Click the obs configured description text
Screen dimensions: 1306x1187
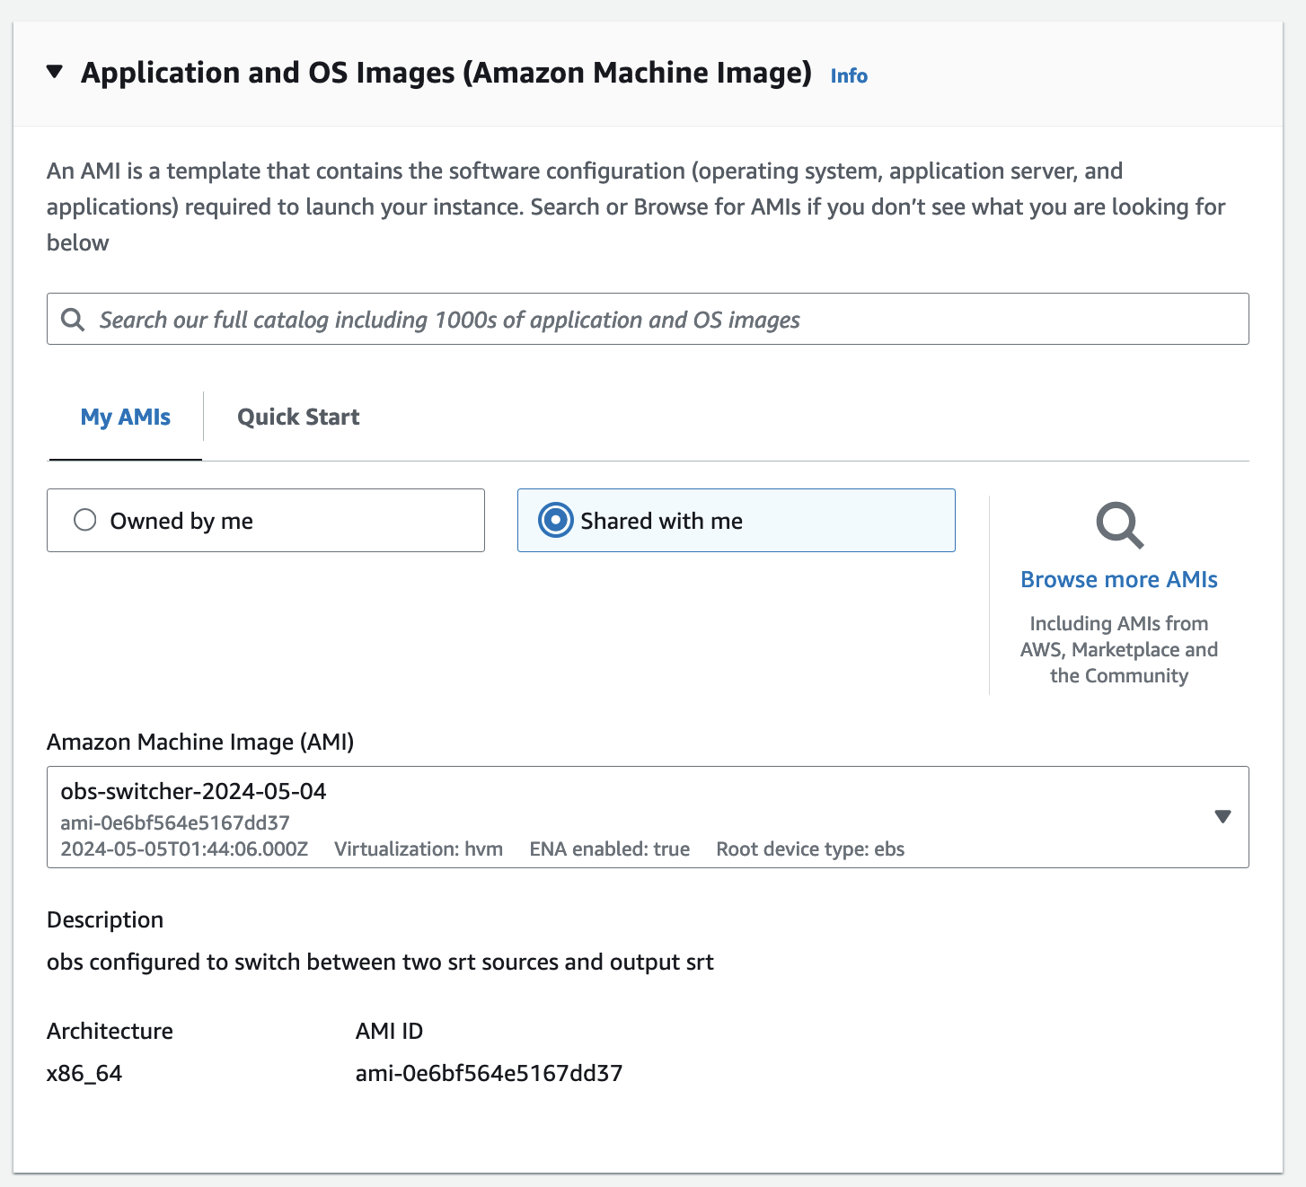click(380, 963)
